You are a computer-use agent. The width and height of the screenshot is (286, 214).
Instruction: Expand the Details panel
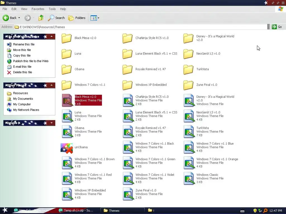tap(52, 123)
